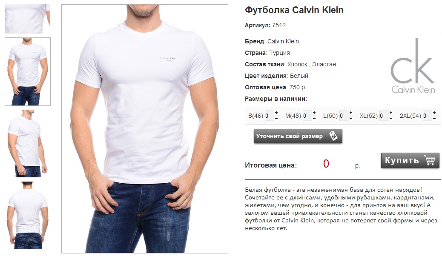
Task: Increase L(50) quantity with plus
Action: tap(351, 113)
